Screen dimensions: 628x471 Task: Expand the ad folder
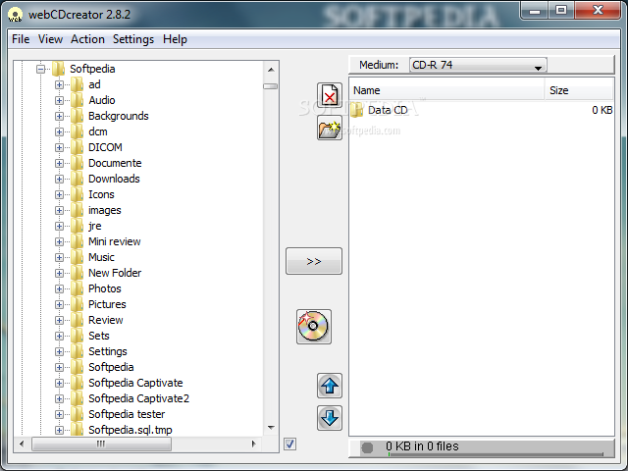(x=59, y=85)
